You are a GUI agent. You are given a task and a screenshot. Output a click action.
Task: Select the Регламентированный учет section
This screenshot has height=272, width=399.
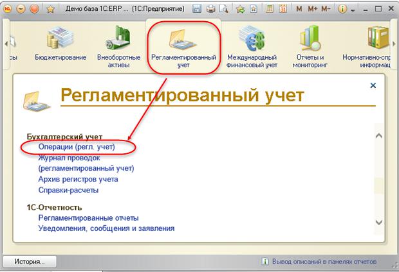[x=183, y=47]
